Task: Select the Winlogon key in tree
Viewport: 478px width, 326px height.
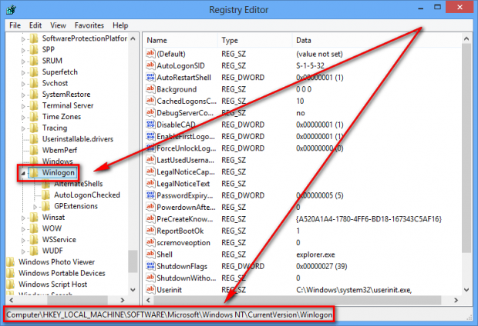Action: pos(59,173)
